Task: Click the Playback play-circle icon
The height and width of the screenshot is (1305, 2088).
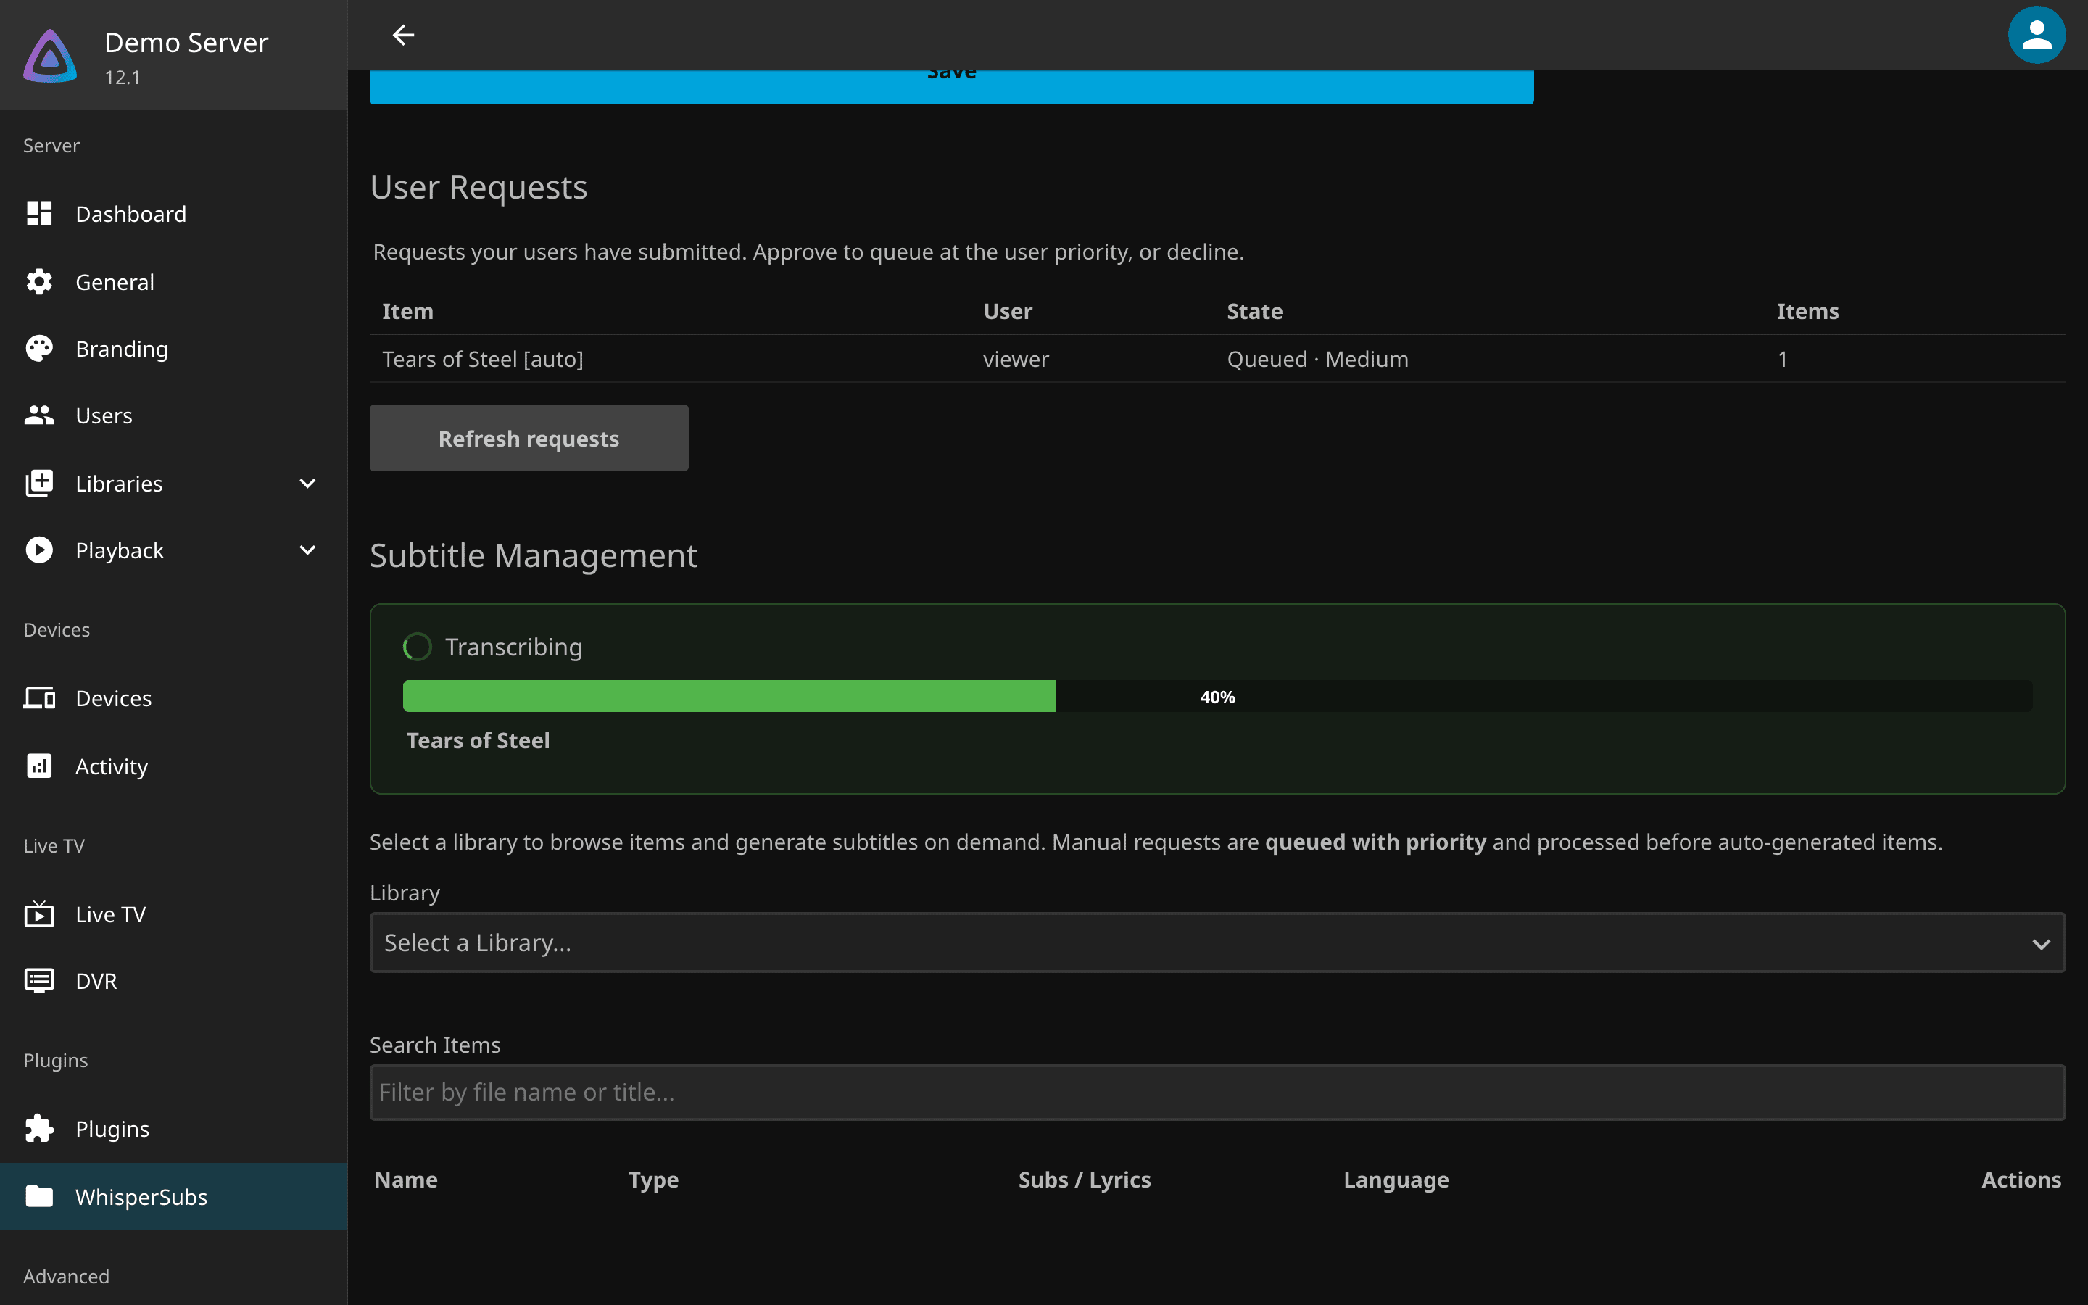Action: pyautogui.click(x=39, y=550)
